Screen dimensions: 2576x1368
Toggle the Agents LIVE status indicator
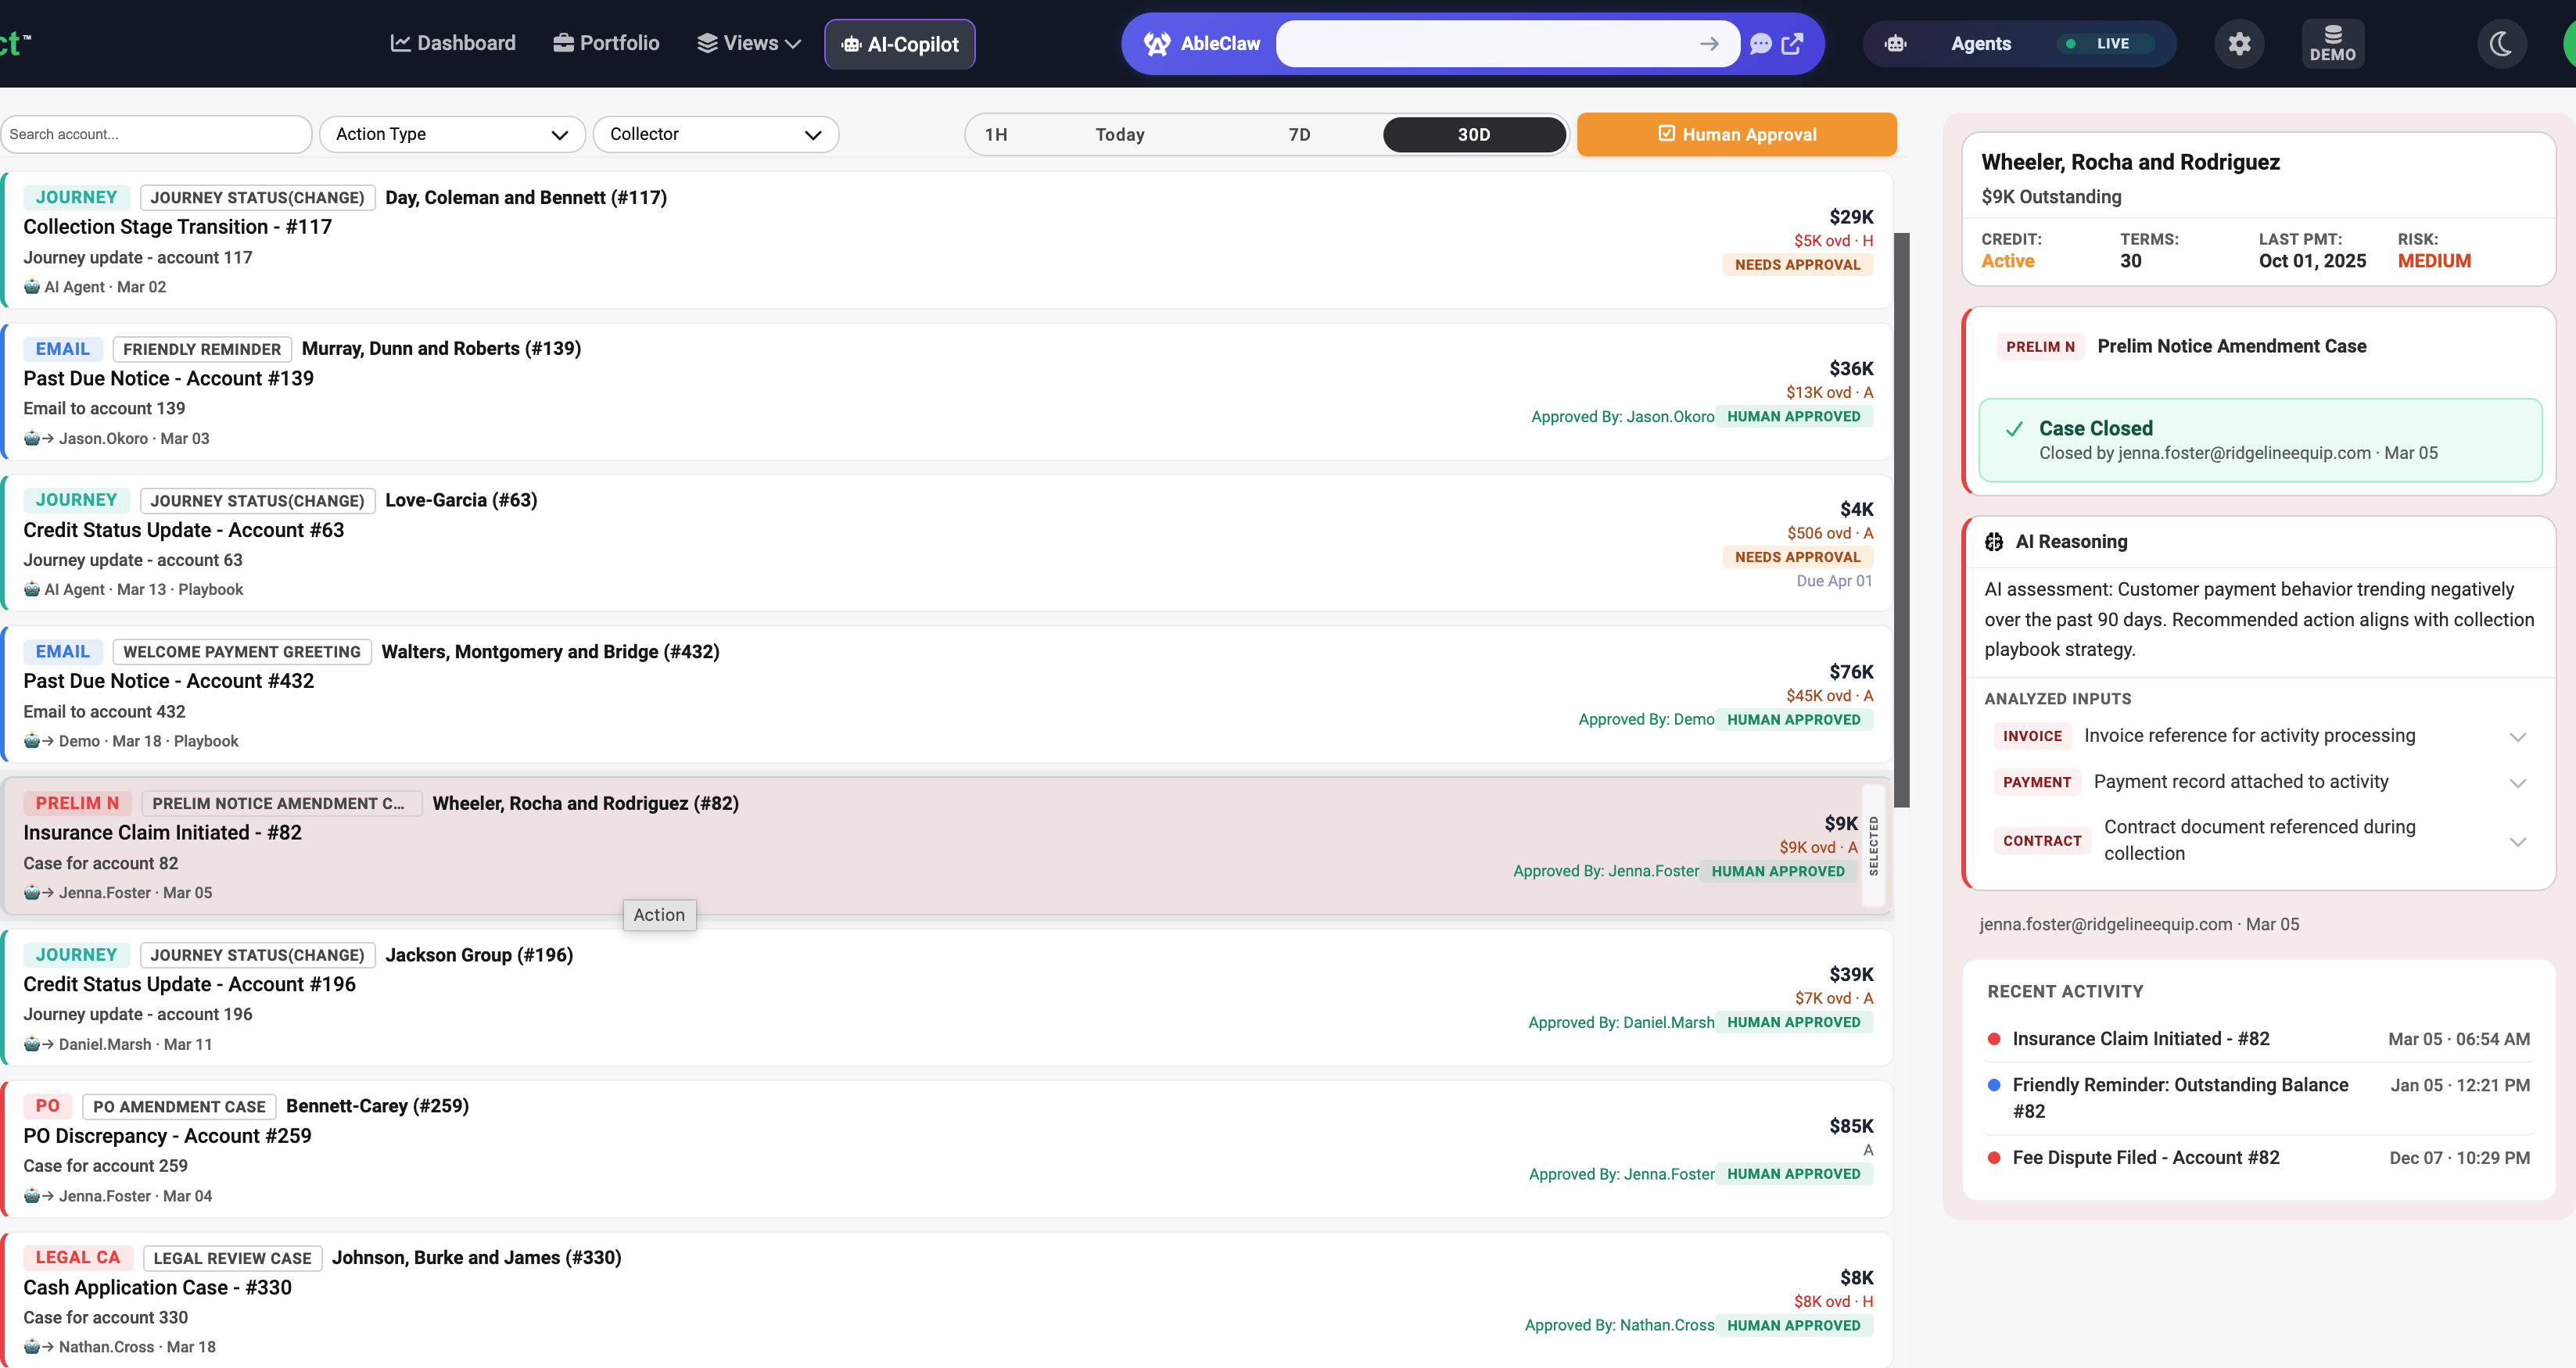pos(2104,43)
